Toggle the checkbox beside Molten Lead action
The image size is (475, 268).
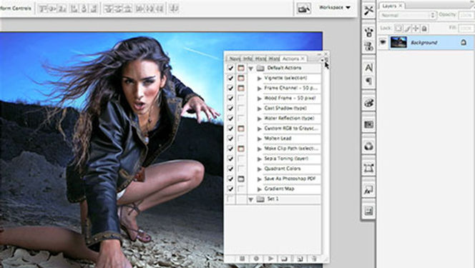(230, 139)
